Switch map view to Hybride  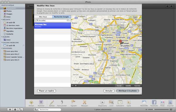(137, 86)
